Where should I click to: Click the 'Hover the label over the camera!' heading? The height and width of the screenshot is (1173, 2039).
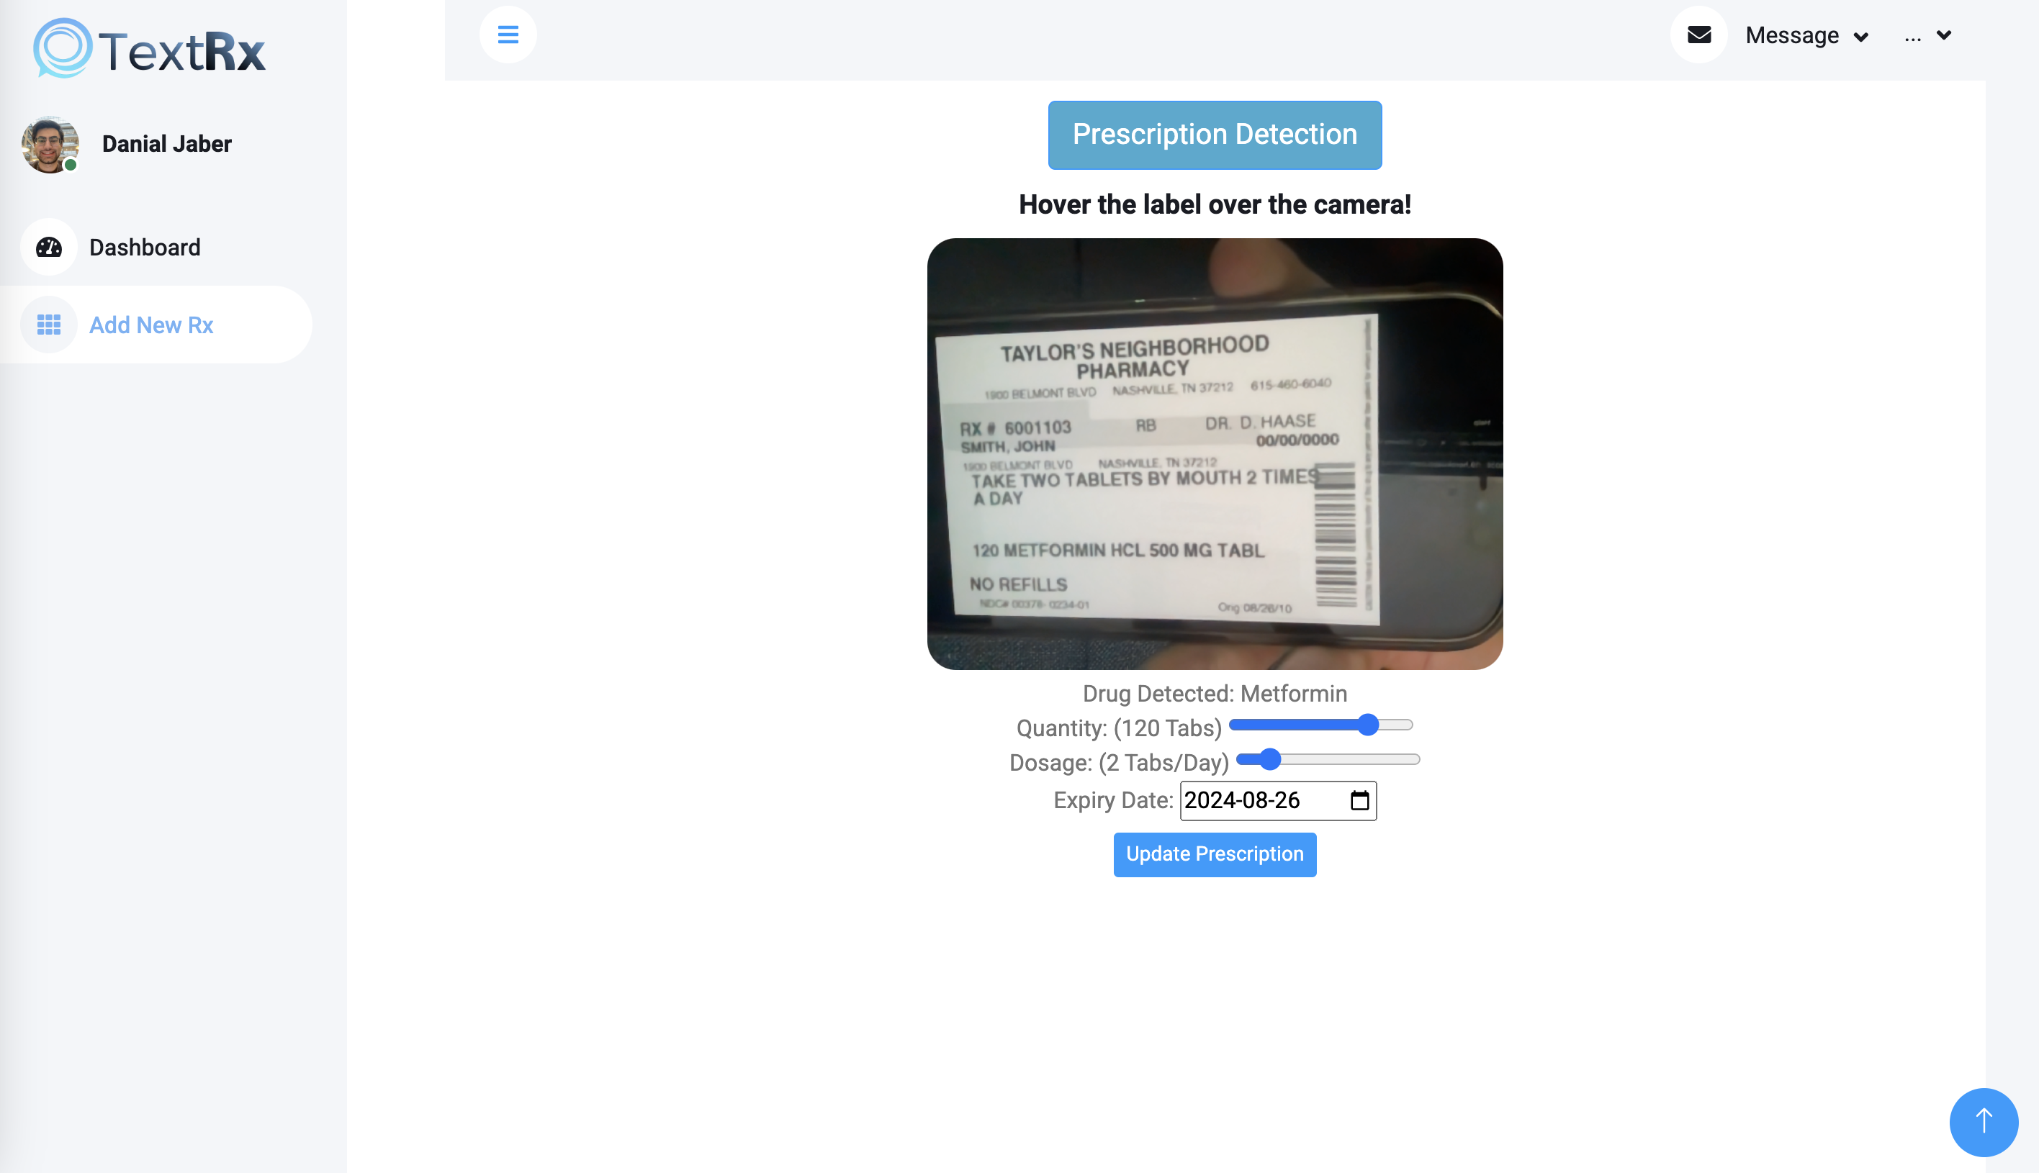(x=1215, y=204)
